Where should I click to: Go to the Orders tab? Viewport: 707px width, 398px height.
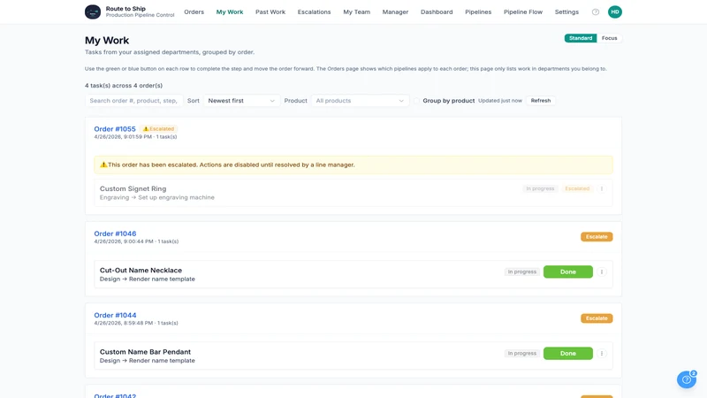click(x=194, y=12)
